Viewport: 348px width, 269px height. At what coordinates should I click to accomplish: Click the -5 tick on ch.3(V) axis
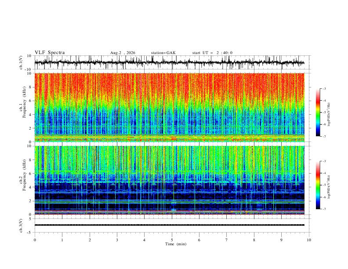[30, 233]
